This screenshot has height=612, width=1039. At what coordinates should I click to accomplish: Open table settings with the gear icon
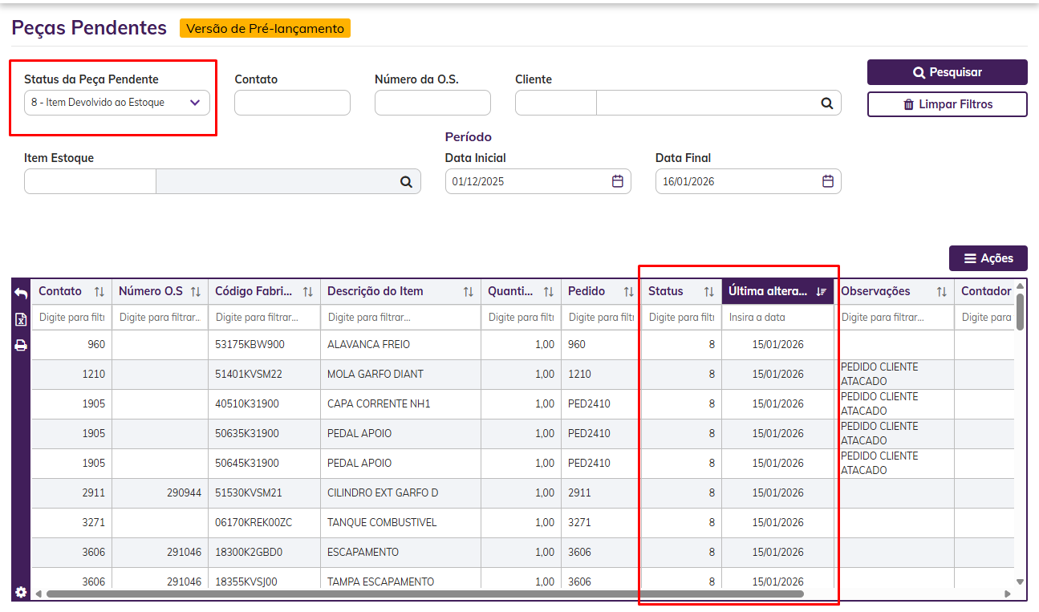click(21, 592)
